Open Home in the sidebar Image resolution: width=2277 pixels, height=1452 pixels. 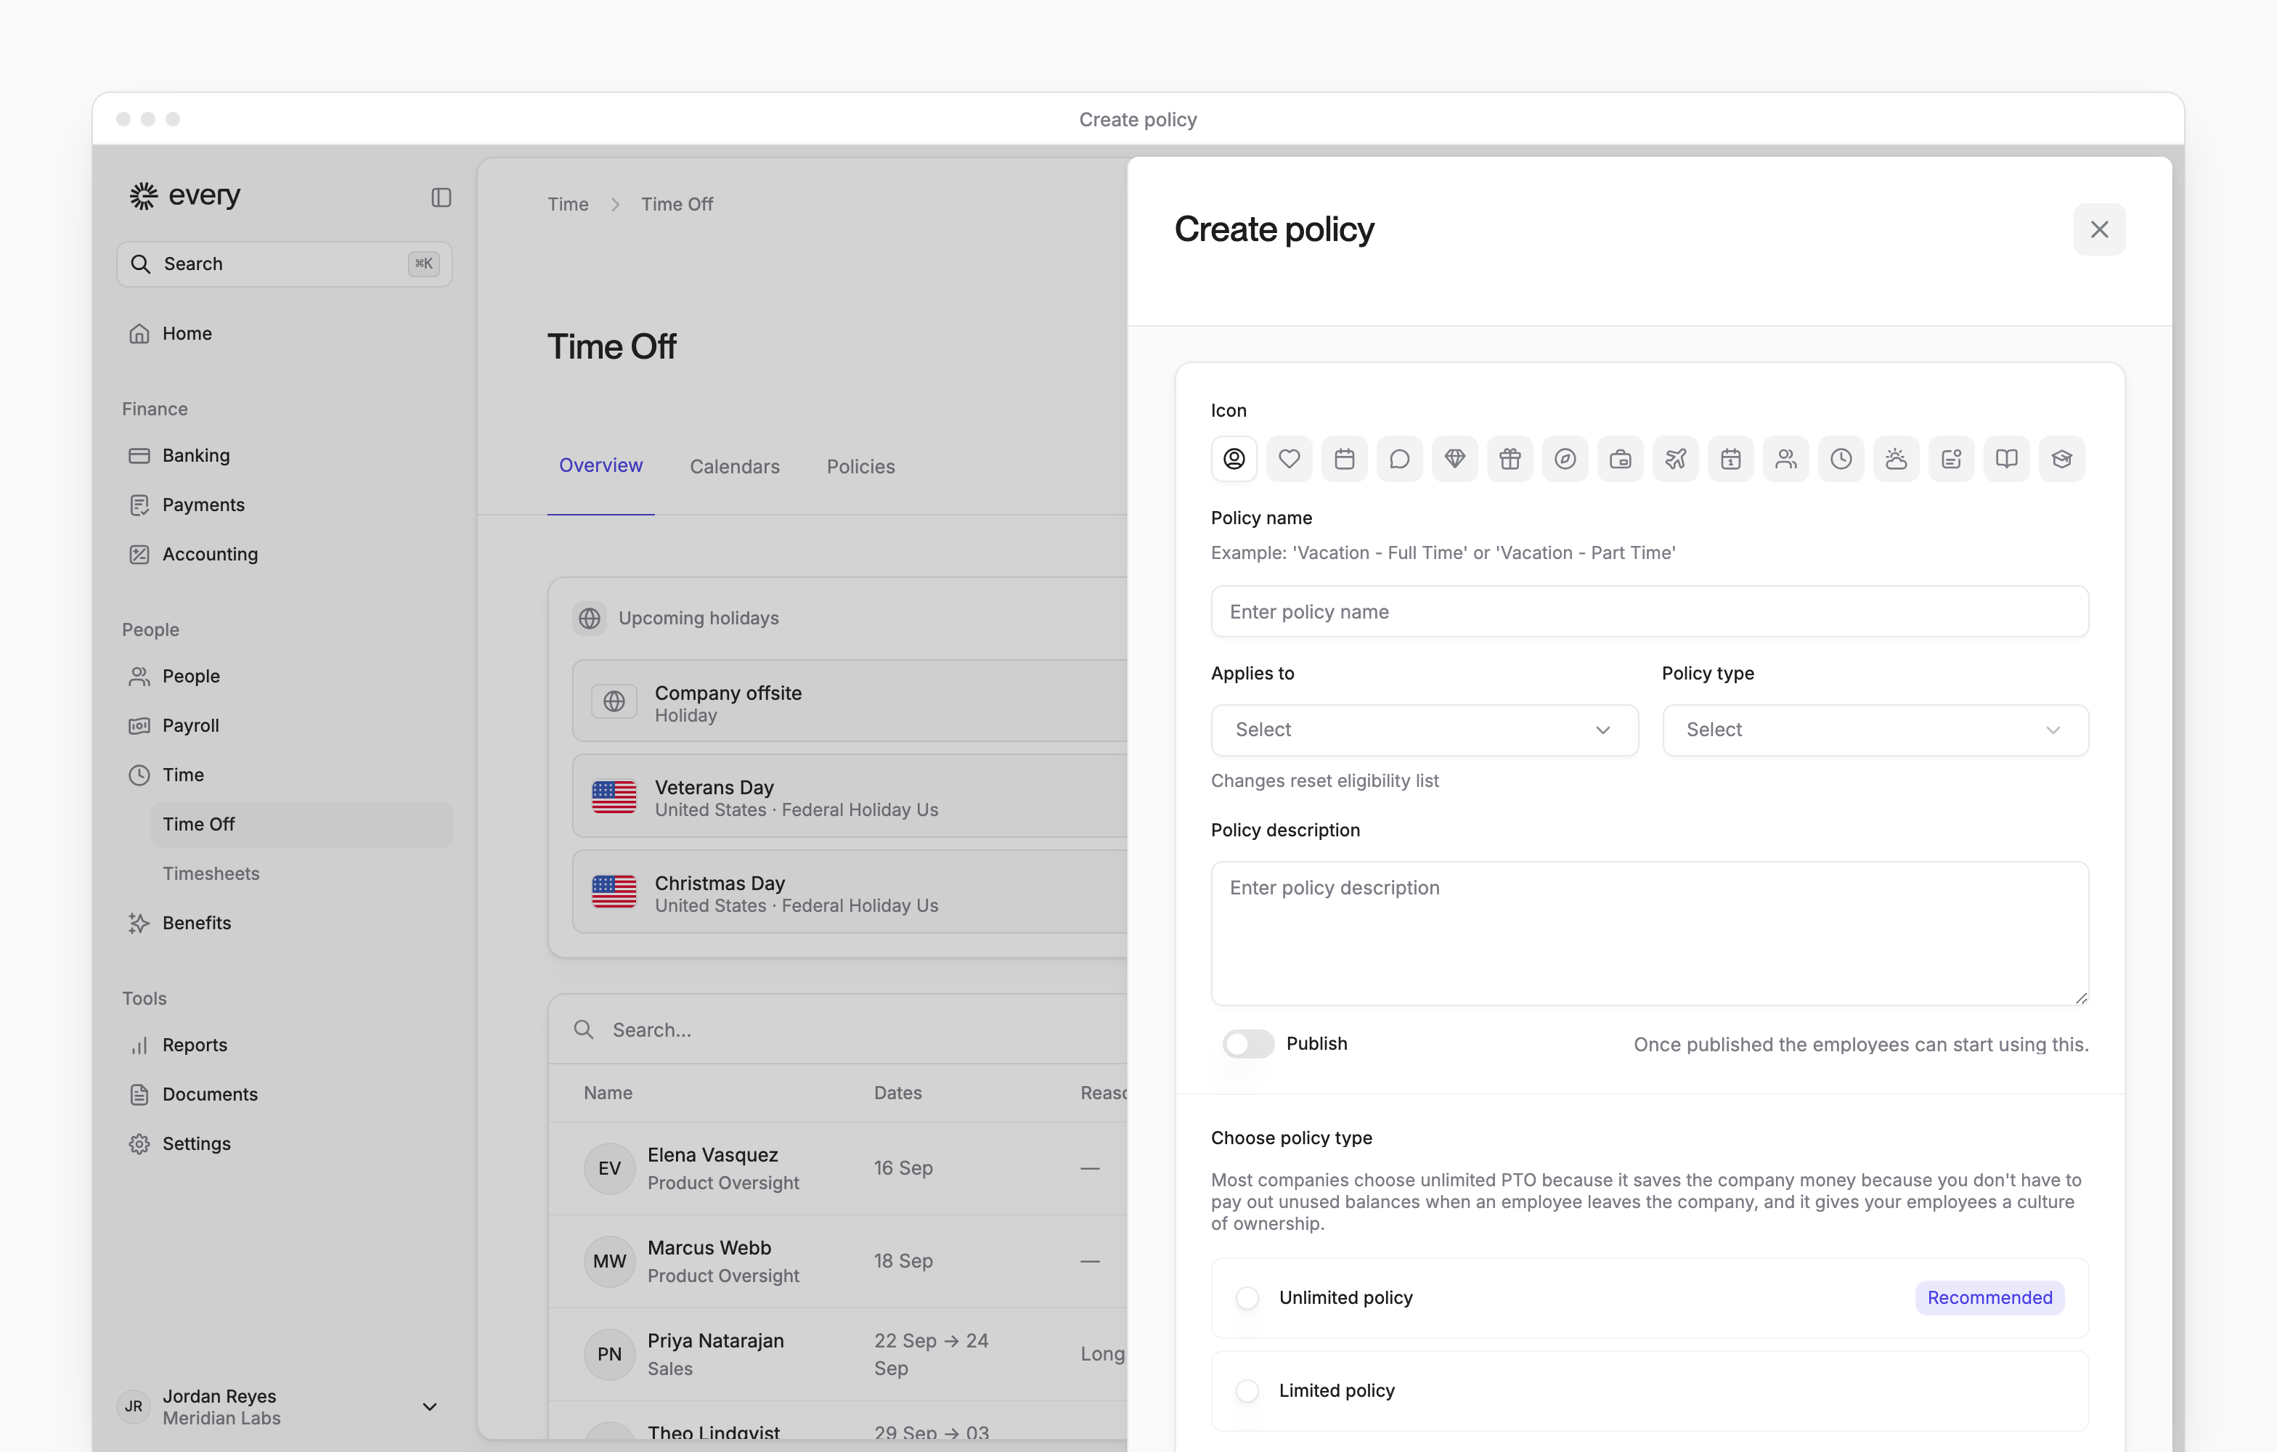284,334
